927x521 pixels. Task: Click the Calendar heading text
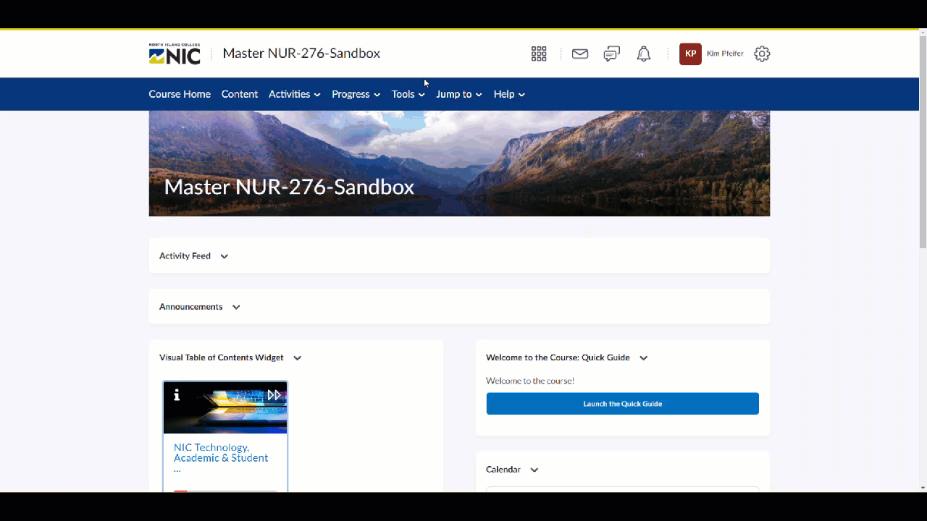(503, 470)
